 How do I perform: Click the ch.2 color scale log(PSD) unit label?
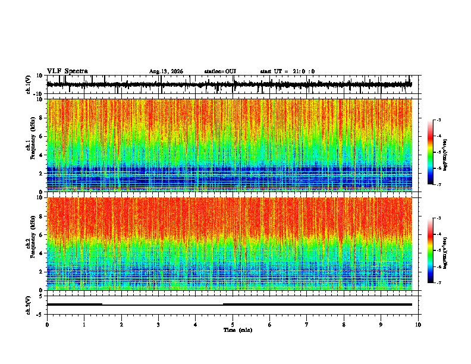445,253
